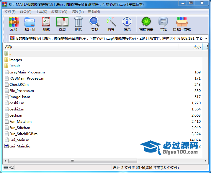Viewport: 211px width, 173px height.
Task: Click the images folder icon
Action: pos(6,60)
